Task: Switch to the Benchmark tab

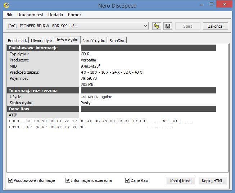Action: click(17, 41)
